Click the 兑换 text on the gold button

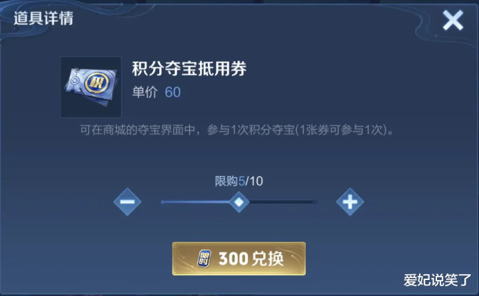268,259
